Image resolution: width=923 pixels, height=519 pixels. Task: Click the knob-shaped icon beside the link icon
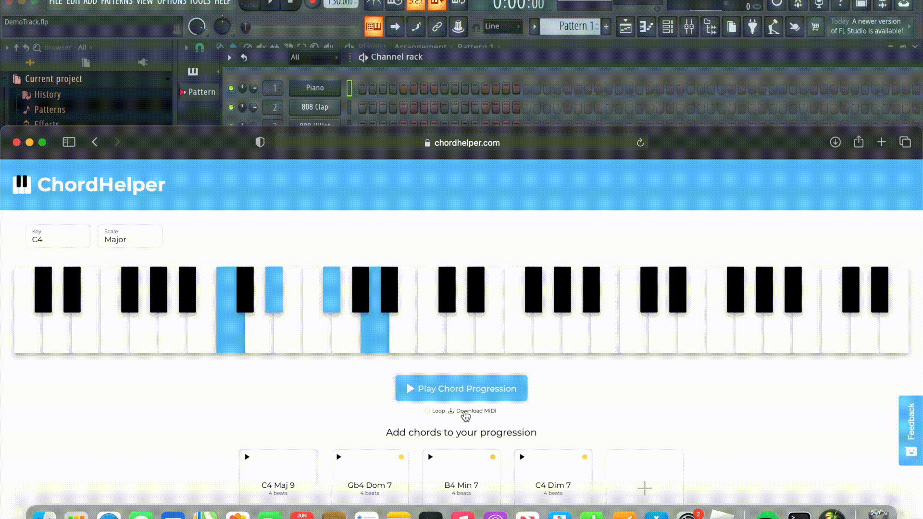458,27
